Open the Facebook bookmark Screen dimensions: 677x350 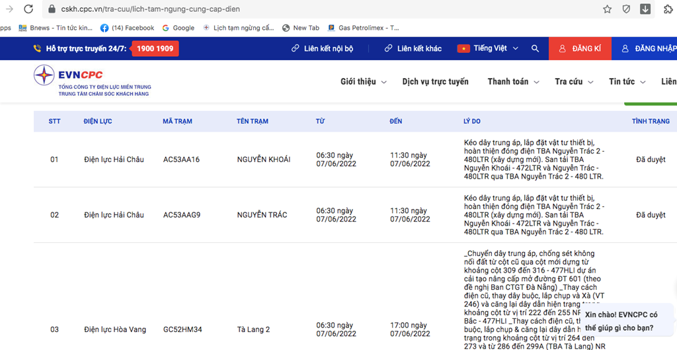tap(127, 28)
